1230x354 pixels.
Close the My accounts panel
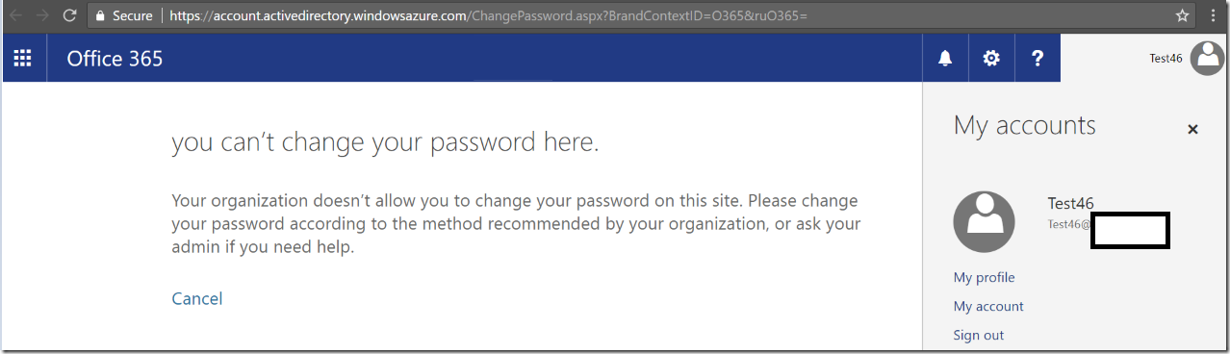click(1192, 129)
